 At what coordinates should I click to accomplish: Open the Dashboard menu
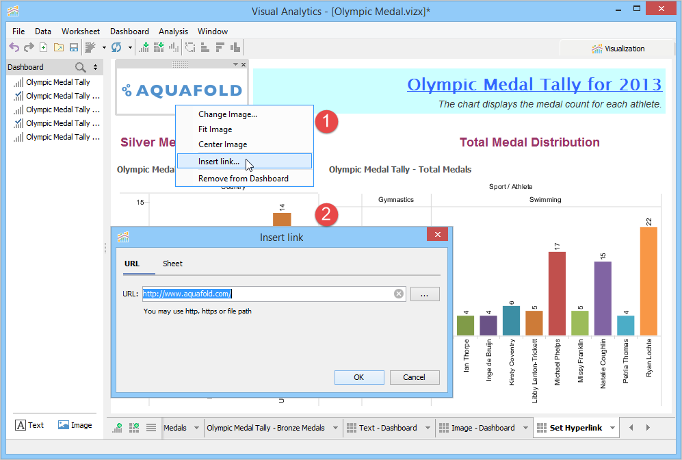tap(129, 31)
